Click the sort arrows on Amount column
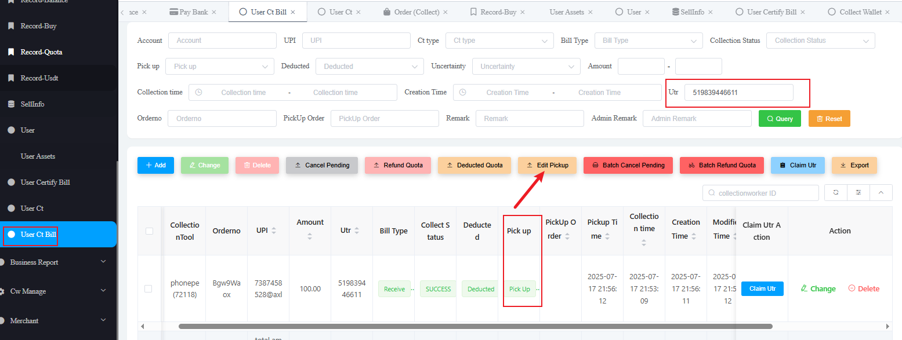902x340 pixels. tap(310, 236)
